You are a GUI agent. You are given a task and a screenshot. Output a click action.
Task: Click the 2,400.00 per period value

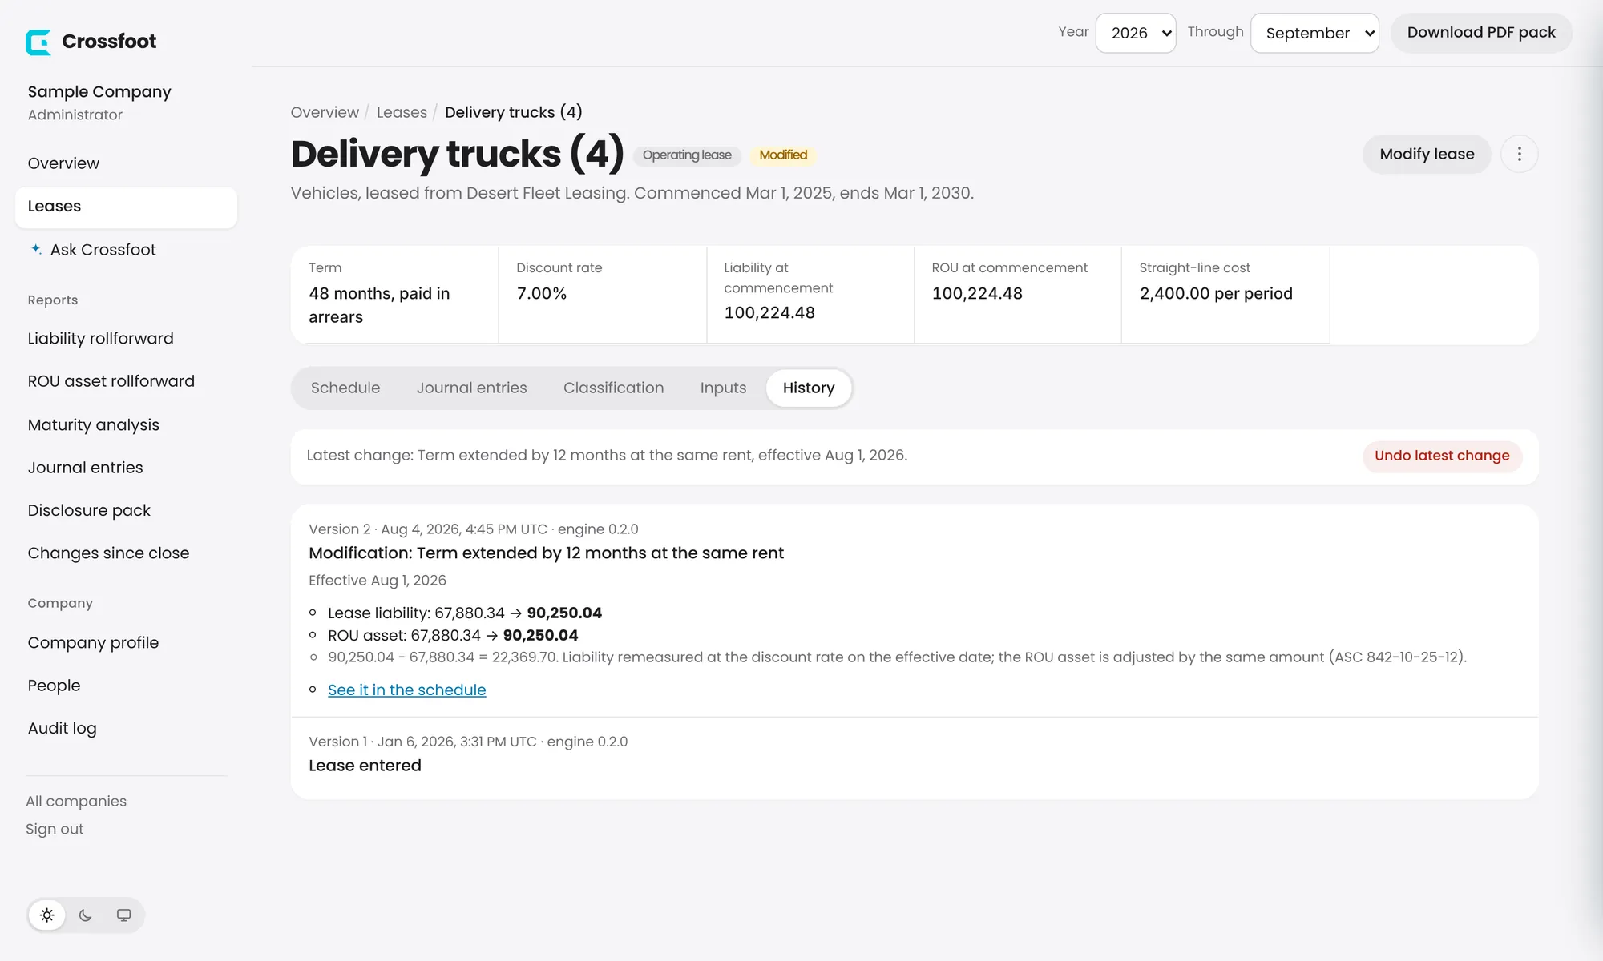(1216, 293)
